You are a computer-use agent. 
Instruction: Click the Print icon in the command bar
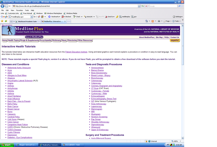pyautogui.click(x=159, y=21)
